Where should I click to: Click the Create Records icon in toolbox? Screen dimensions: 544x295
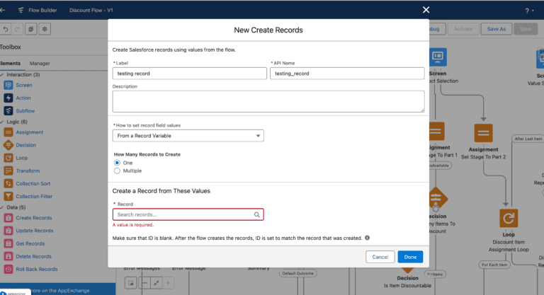coord(8,218)
